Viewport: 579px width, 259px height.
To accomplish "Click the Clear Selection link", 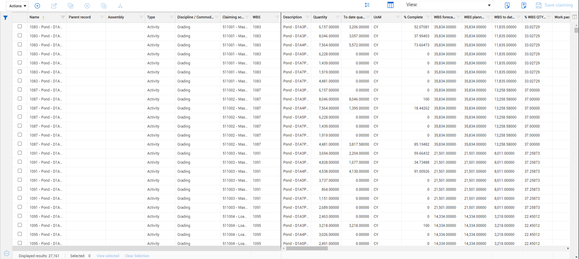I will (137, 256).
